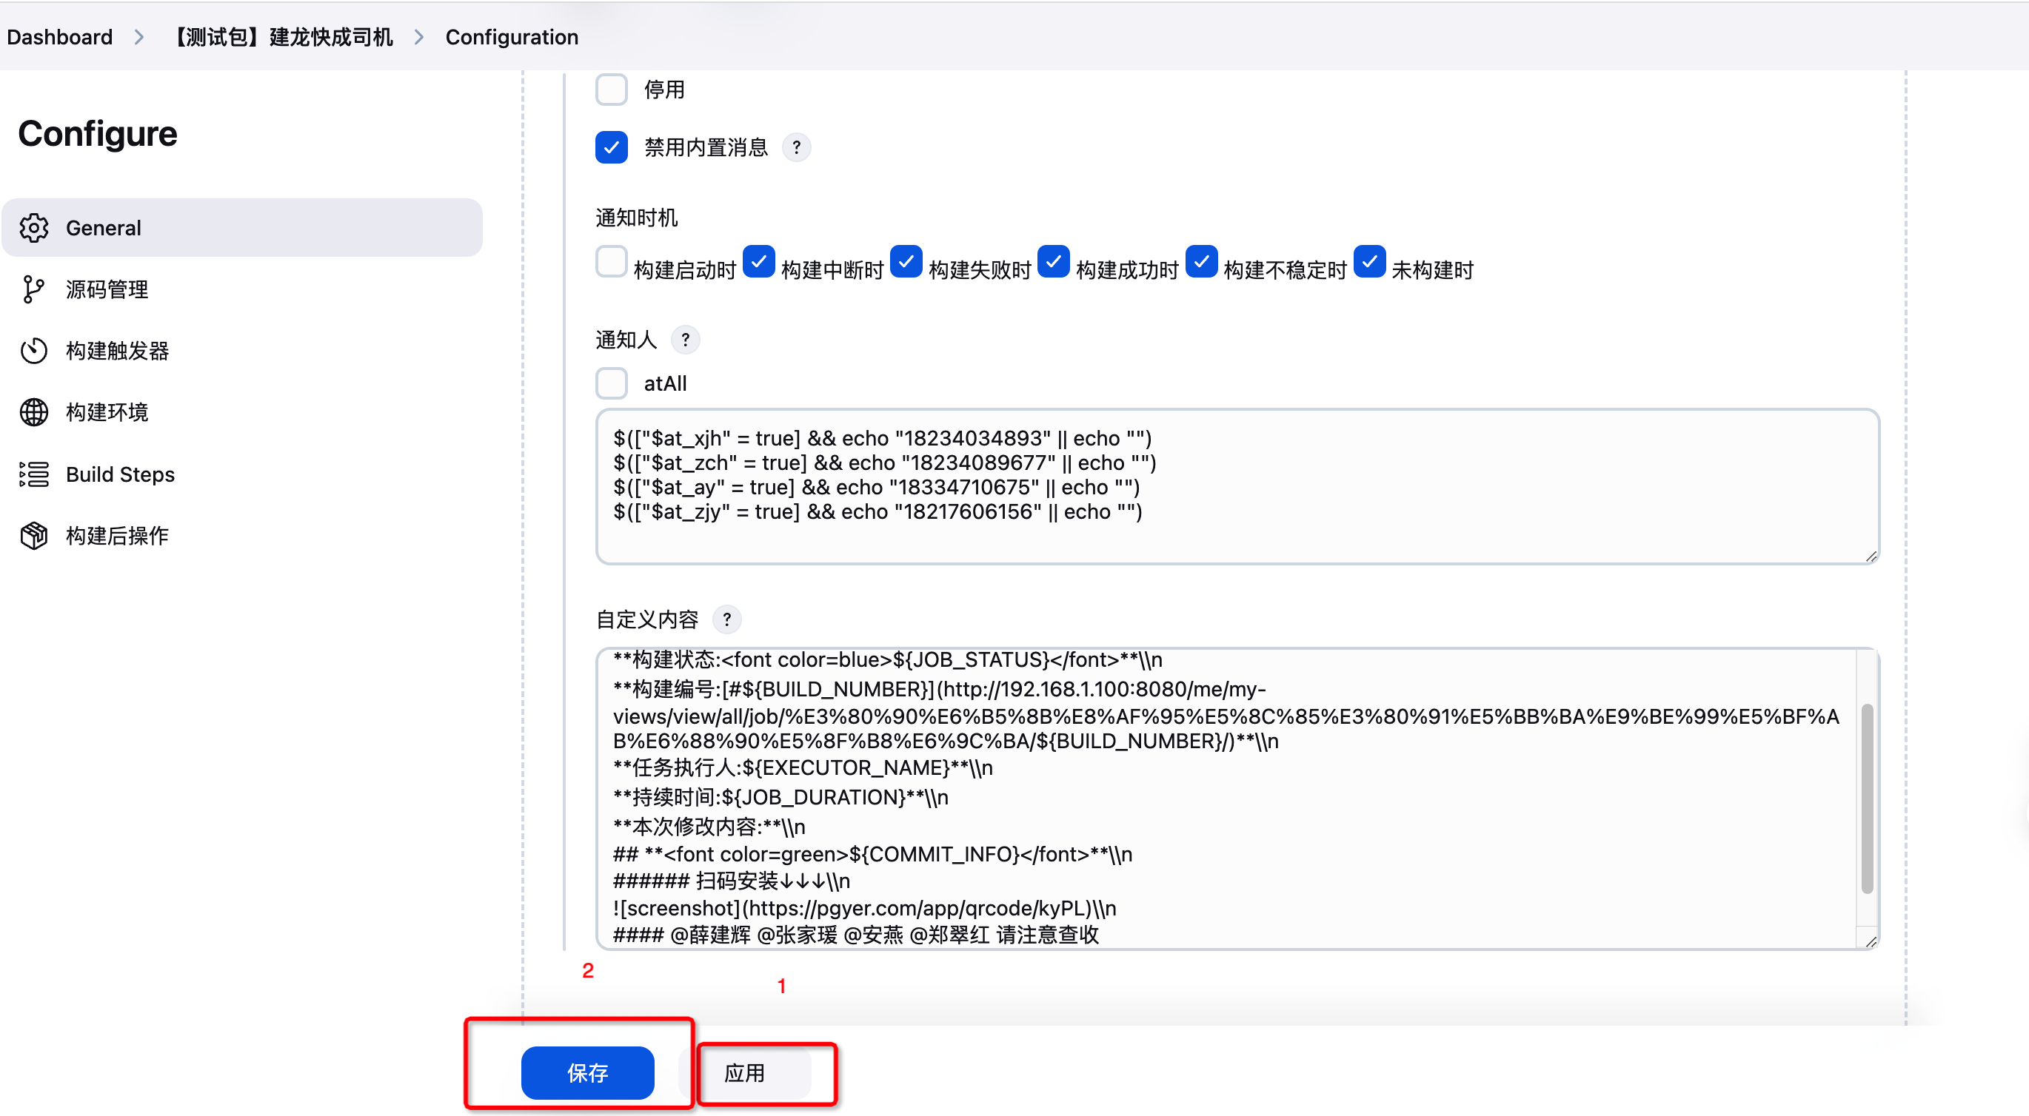Click the ${COMMIT_INFO} line
This screenshot has width=2029, height=1116.
872,855
